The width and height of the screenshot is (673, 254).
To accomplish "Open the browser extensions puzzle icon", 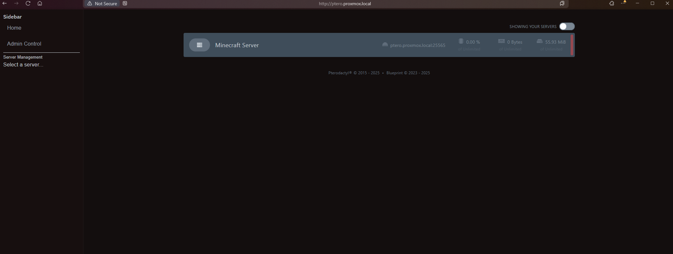I will pyautogui.click(x=612, y=3).
